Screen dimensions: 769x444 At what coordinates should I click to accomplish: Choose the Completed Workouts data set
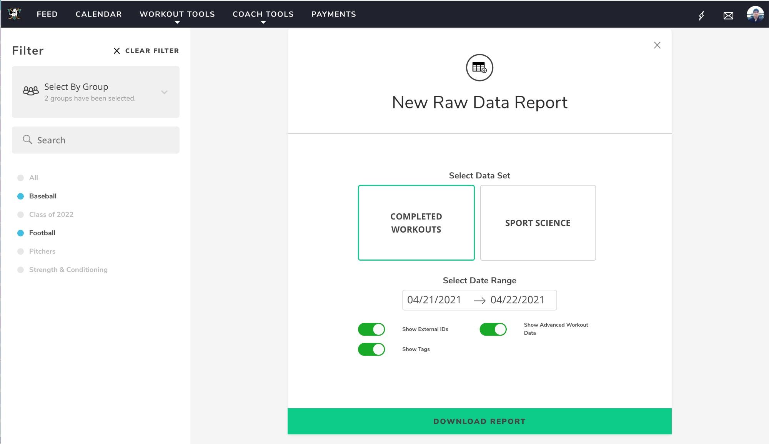[x=416, y=223]
